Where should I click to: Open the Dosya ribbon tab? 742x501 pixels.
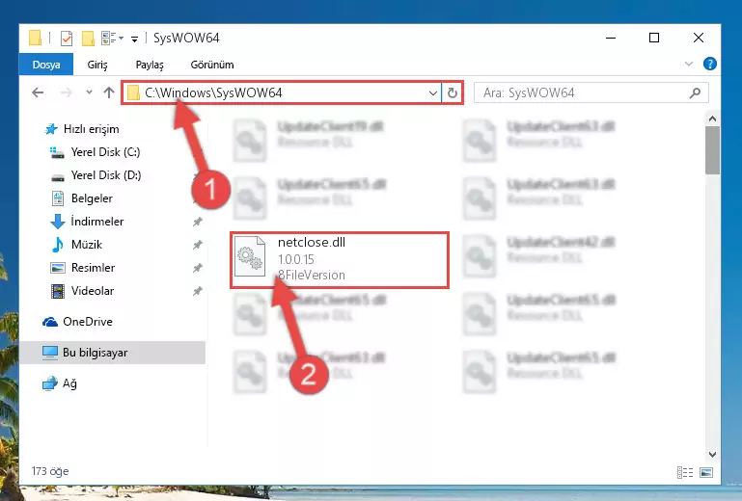(46, 65)
